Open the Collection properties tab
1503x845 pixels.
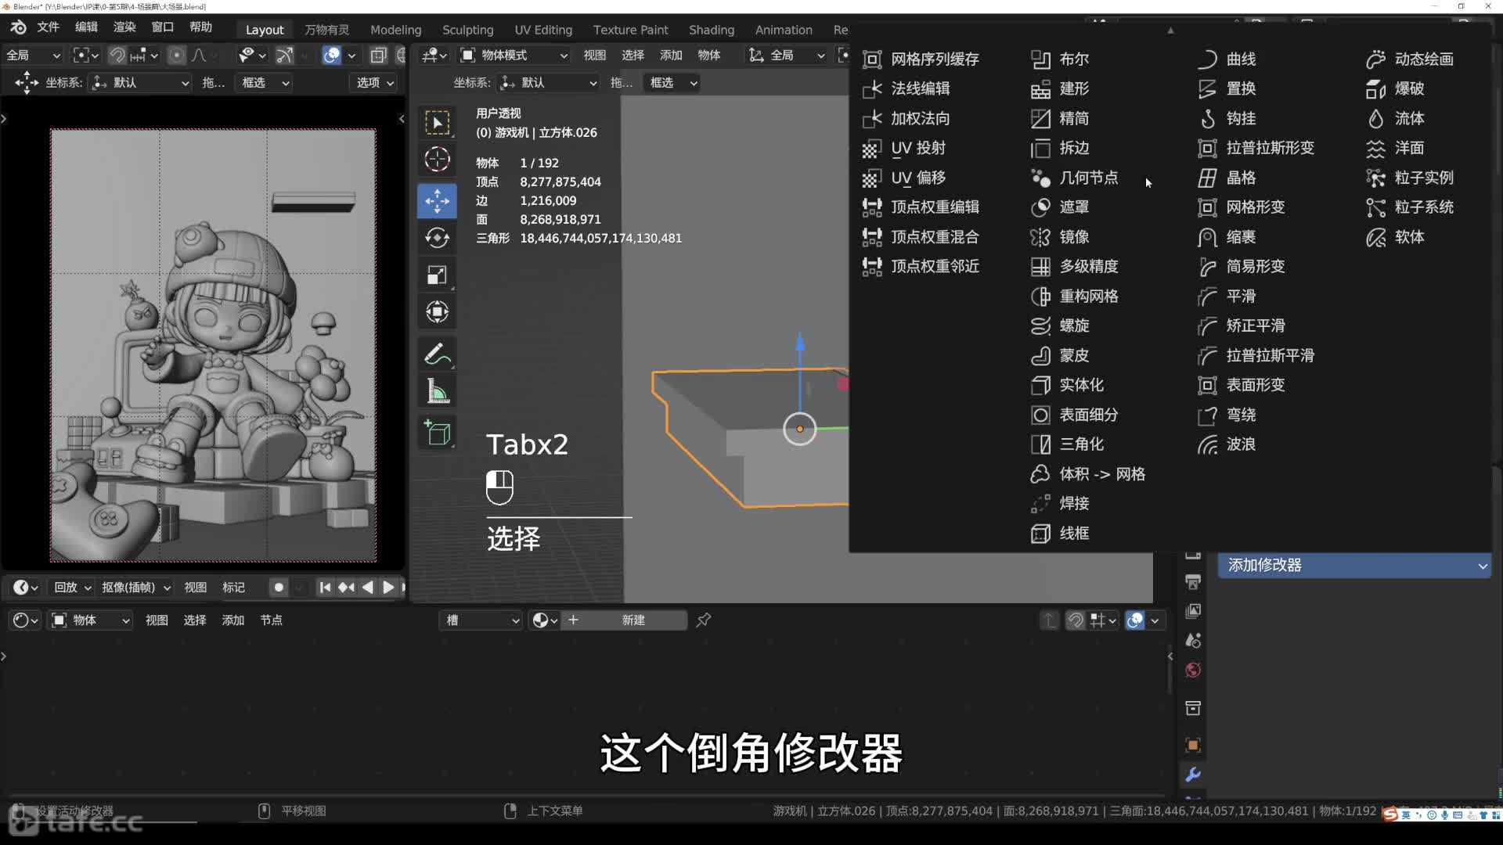pyautogui.click(x=1193, y=708)
